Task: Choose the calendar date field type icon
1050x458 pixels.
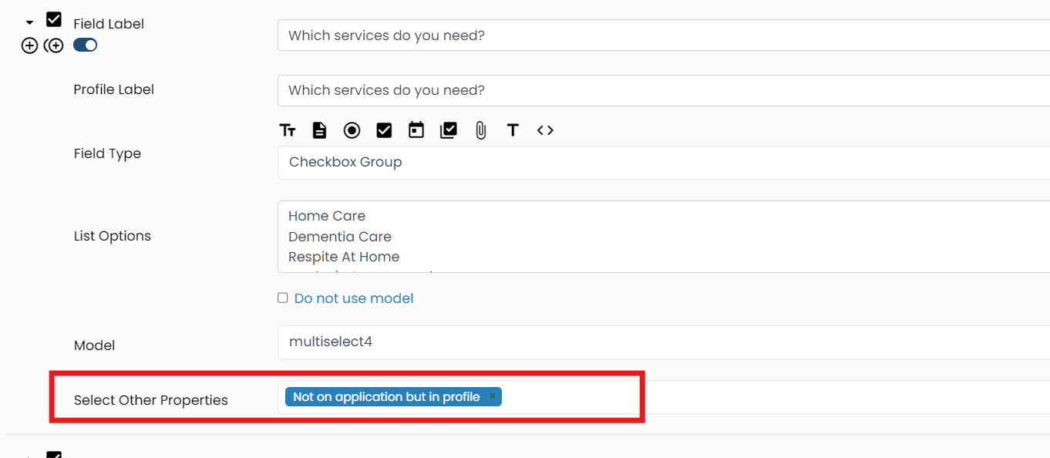Action: pos(416,130)
